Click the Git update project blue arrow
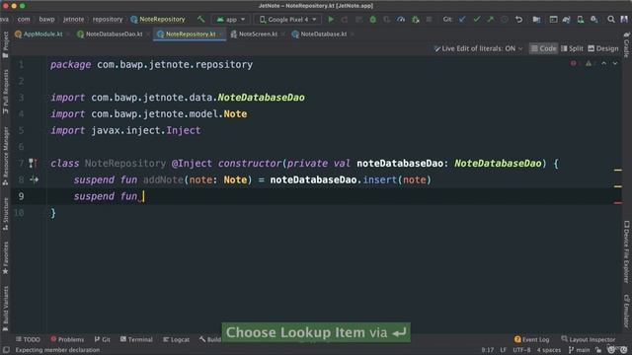 tap(462, 20)
